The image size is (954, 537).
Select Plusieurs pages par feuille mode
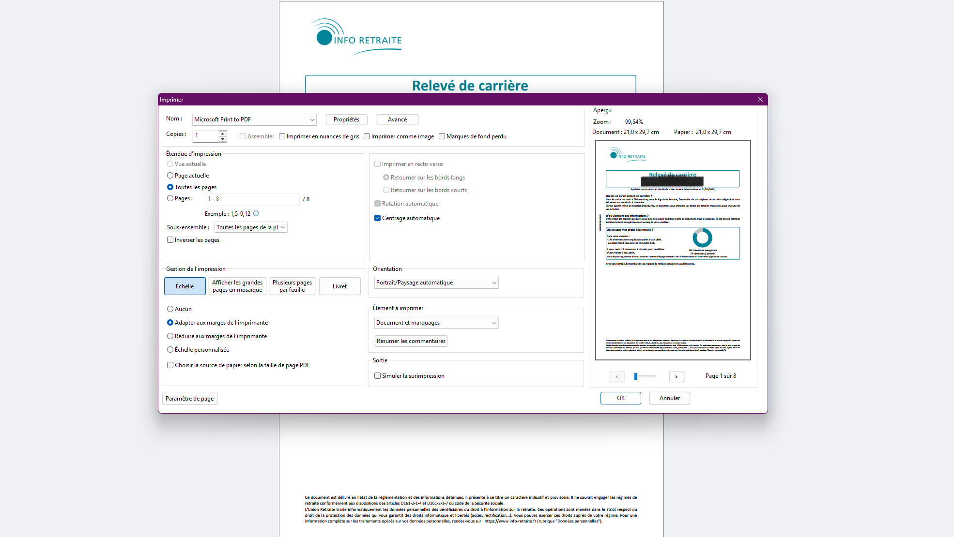click(292, 286)
